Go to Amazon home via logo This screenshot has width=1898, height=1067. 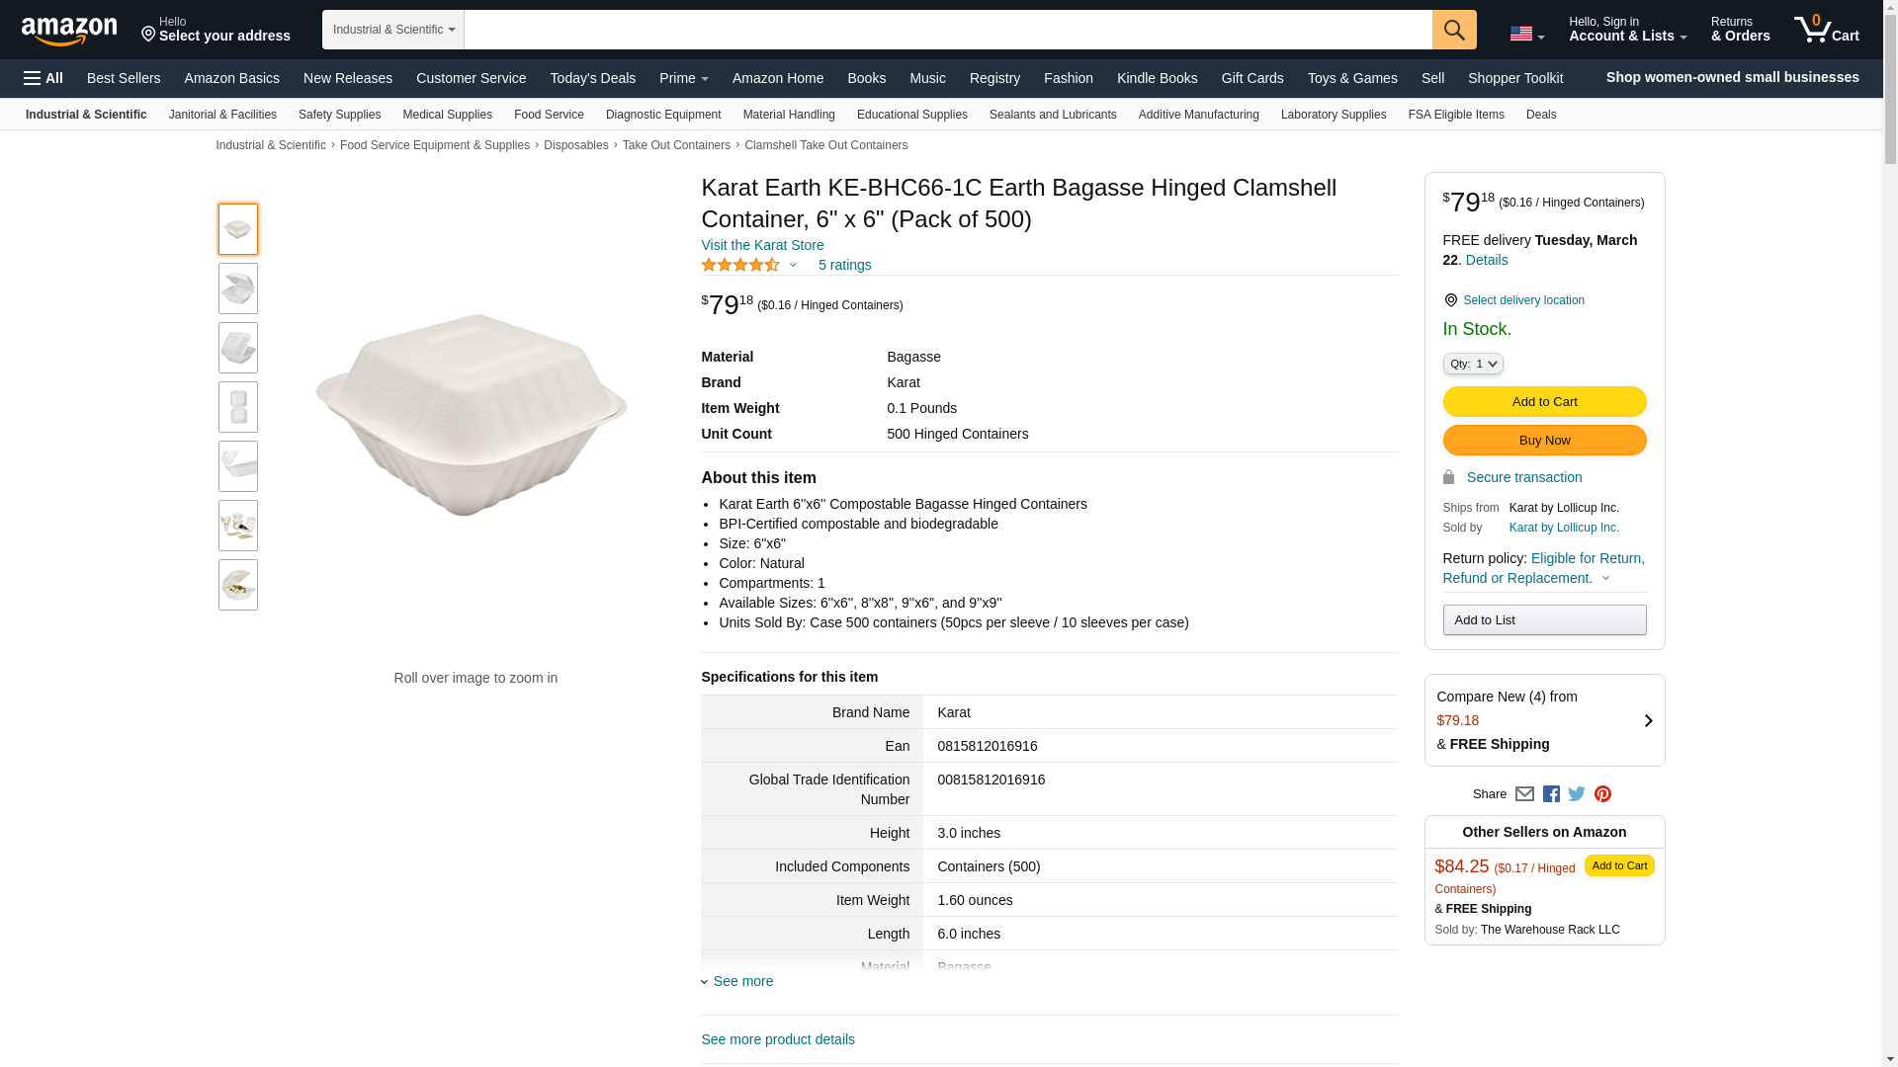click(x=69, y=30)
